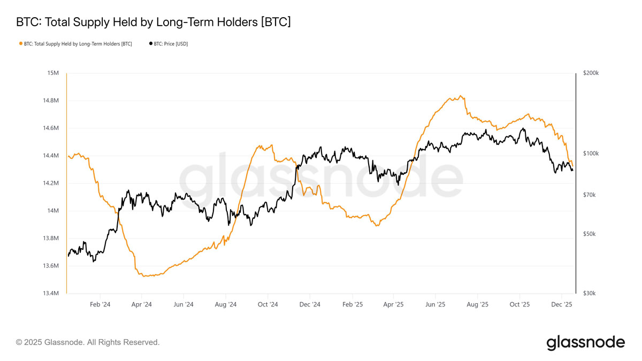Click the $100k right axis label
This screenshot has width=642, height=361.
[591, 153]
